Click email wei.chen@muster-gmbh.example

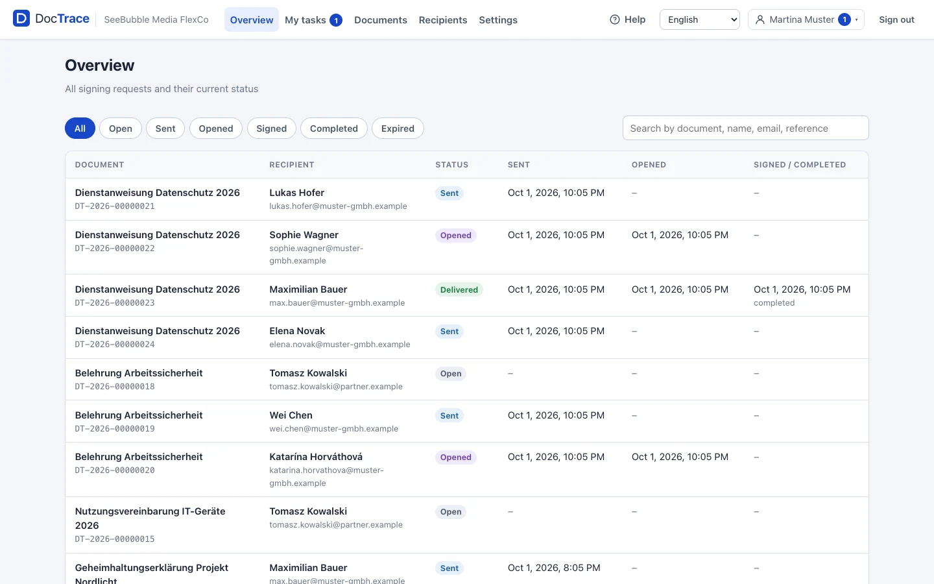click(x=334, y=429)
